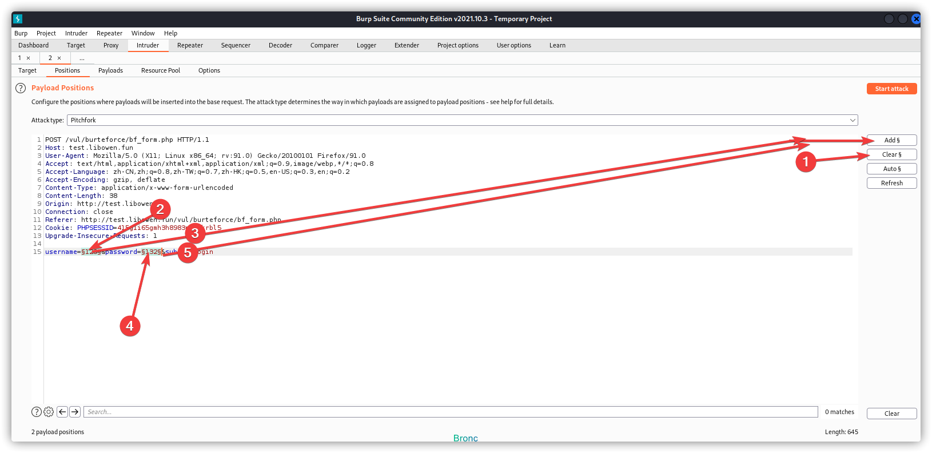Focus the request Search field
This screenshot has width=932, height=453.
pos(451,412)
